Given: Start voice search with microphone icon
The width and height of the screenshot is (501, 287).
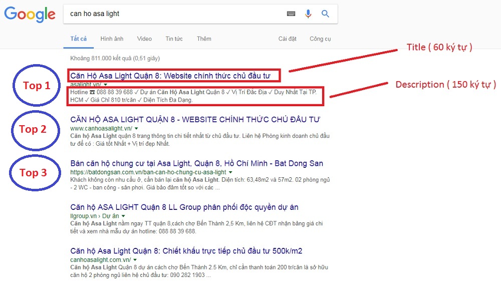Looking at the screenshot, I should point(308,14).
